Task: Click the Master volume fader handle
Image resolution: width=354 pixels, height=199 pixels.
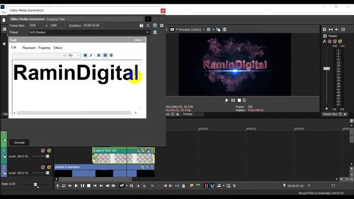Action: 327,69
